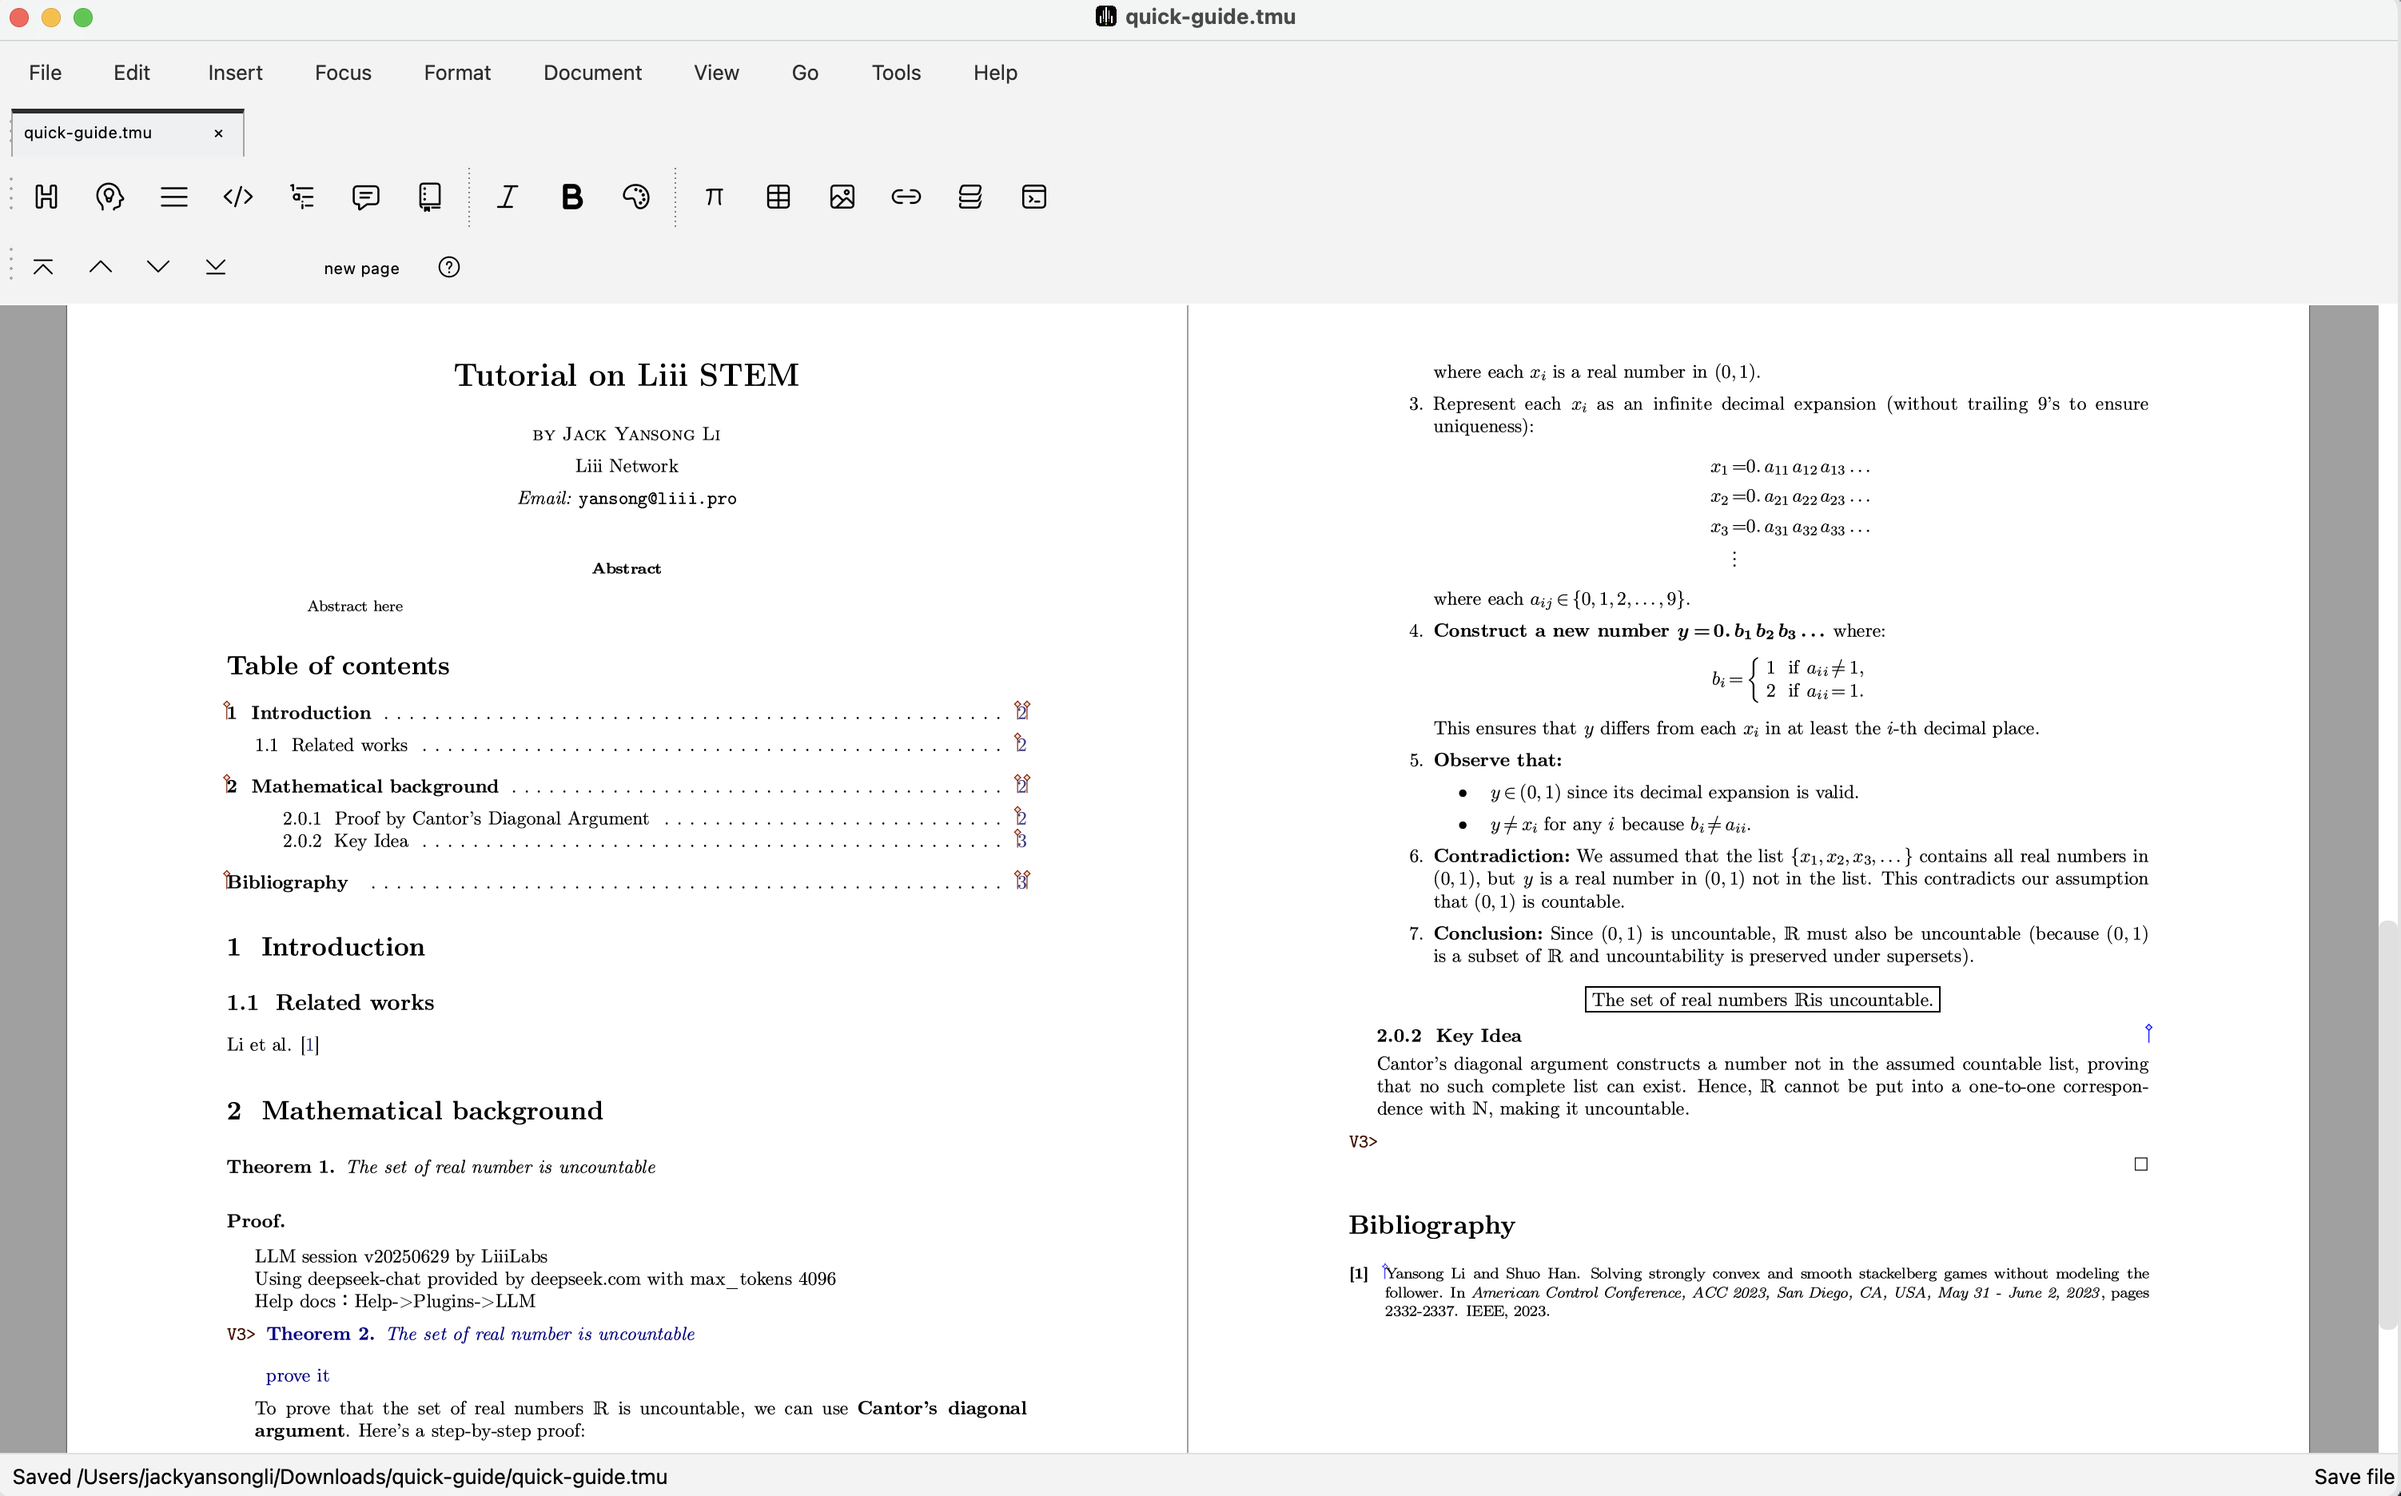Click the up chevron arrow
This screenshot has width=2401, height=1496.
(x=100, y=267)
